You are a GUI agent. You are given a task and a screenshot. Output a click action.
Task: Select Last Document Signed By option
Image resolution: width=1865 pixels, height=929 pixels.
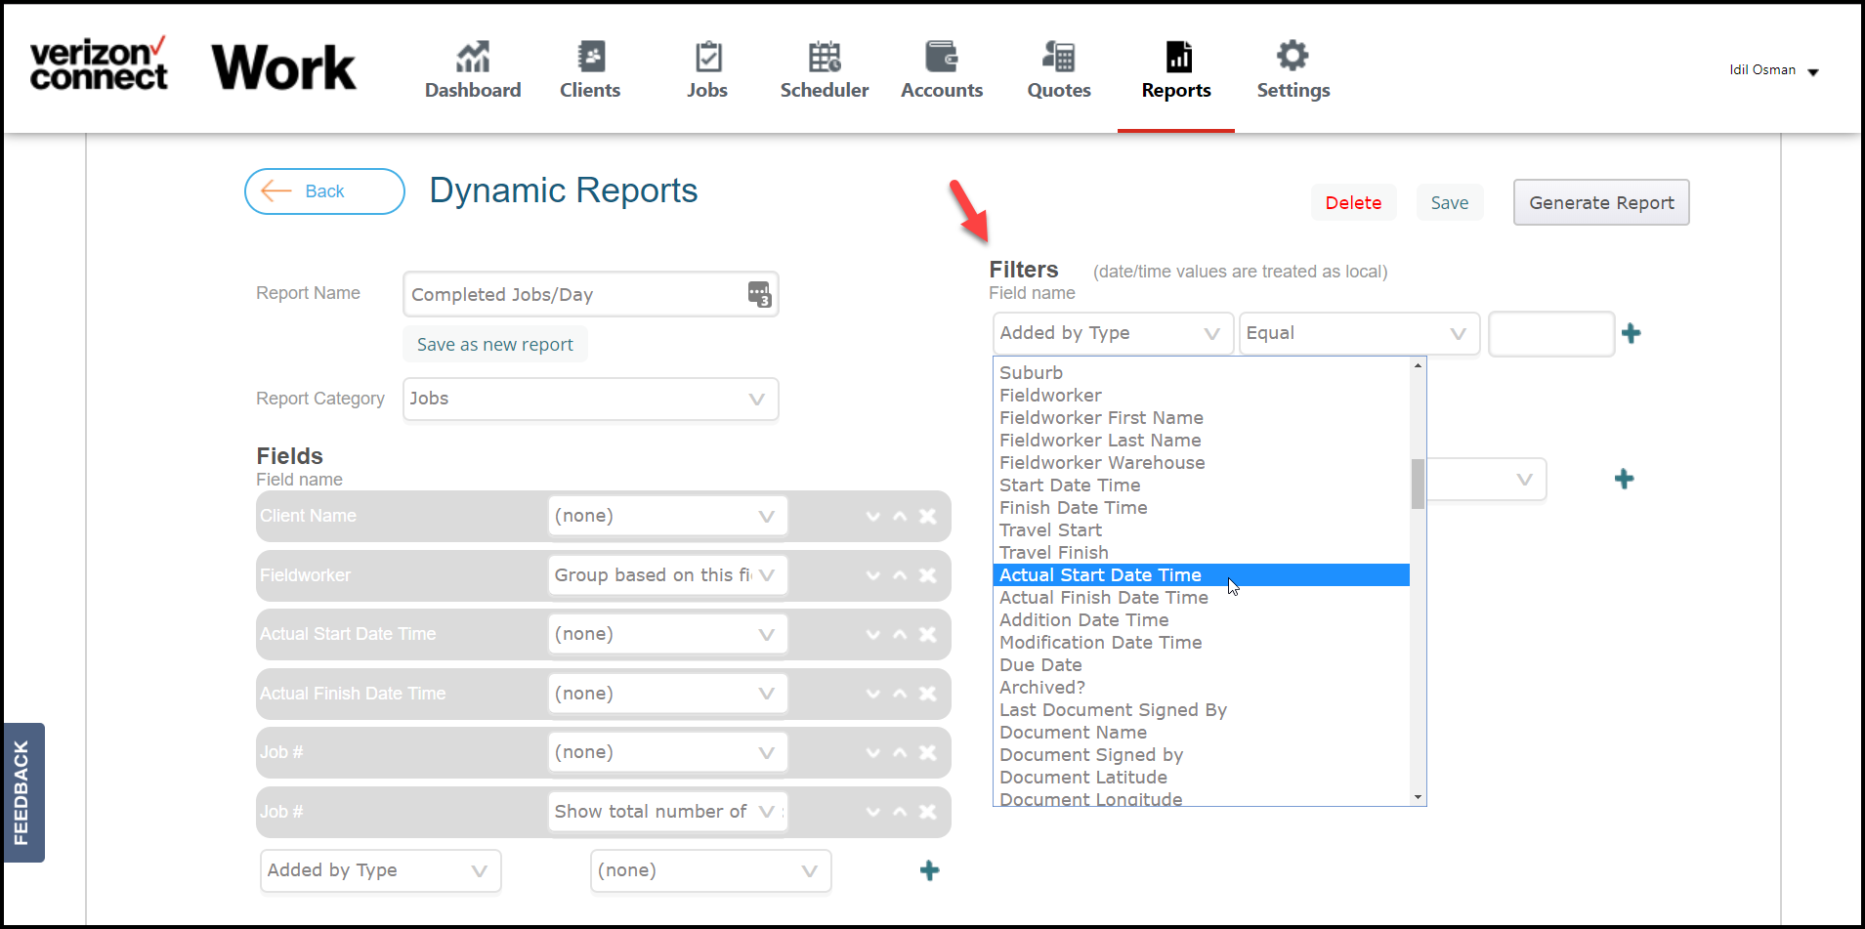coord(1201,710)
